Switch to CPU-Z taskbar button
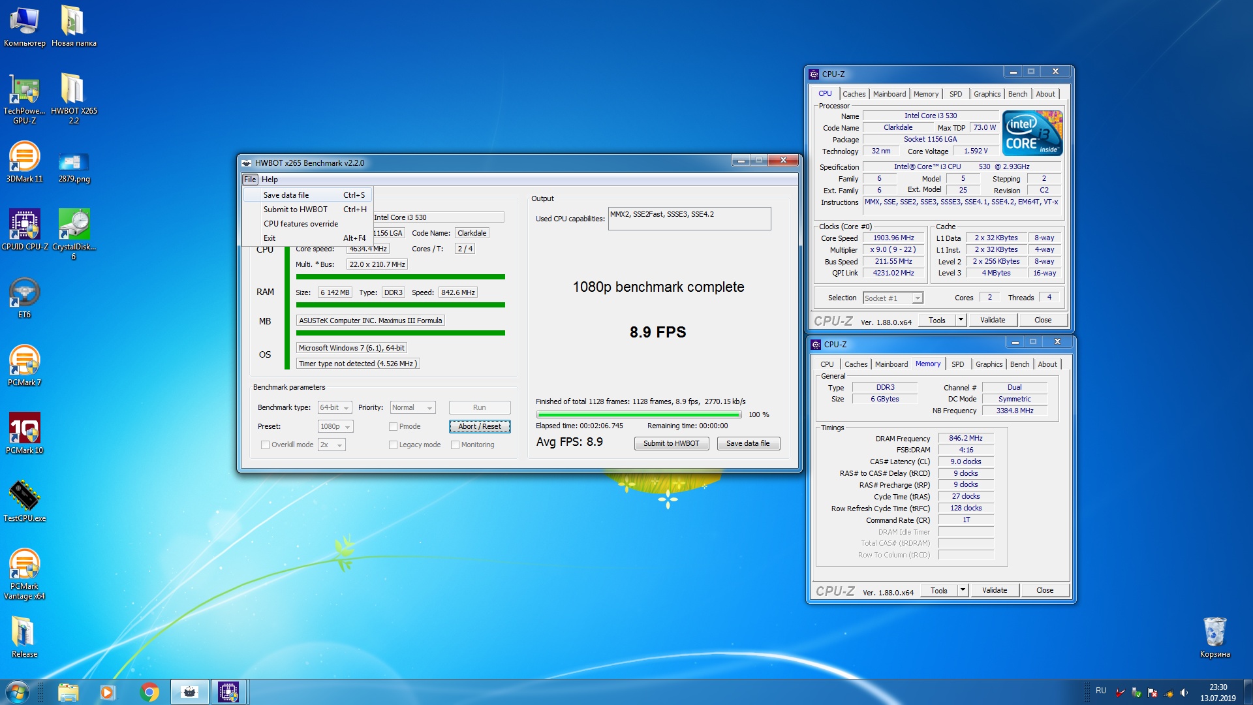The height and width of the screenshot is (705, 1253). click(x=229, y=692)
